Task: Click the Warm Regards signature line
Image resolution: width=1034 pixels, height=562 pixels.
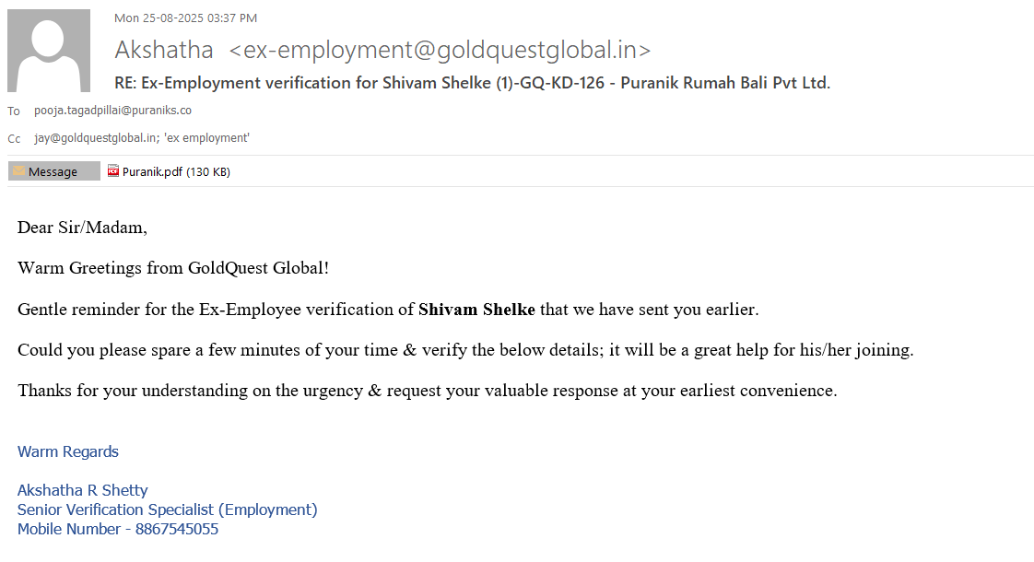Action: [x=68, y=451]
